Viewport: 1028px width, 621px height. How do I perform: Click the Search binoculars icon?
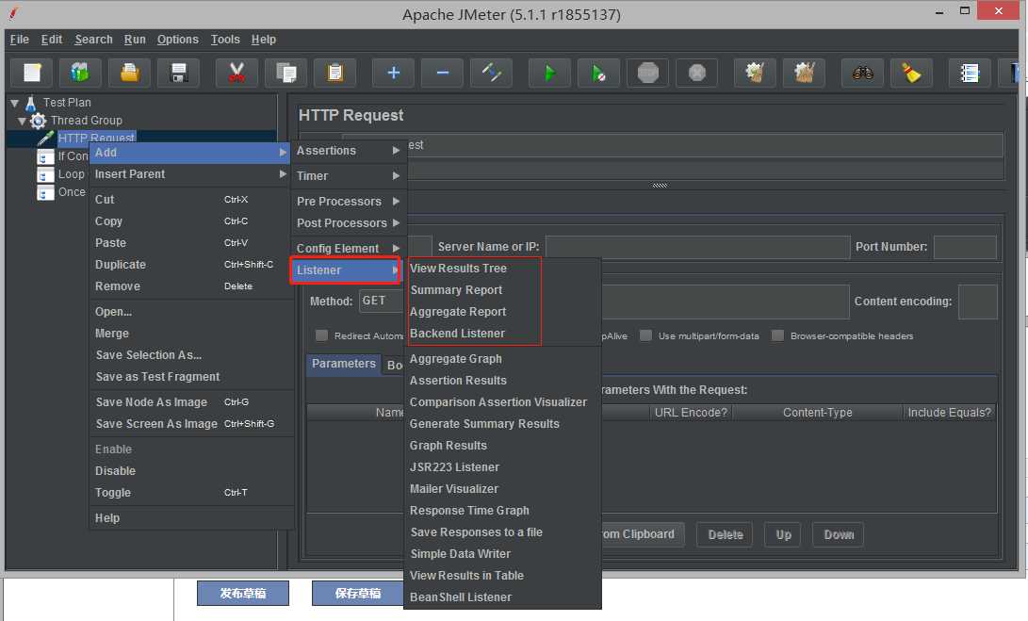(862, 73)
